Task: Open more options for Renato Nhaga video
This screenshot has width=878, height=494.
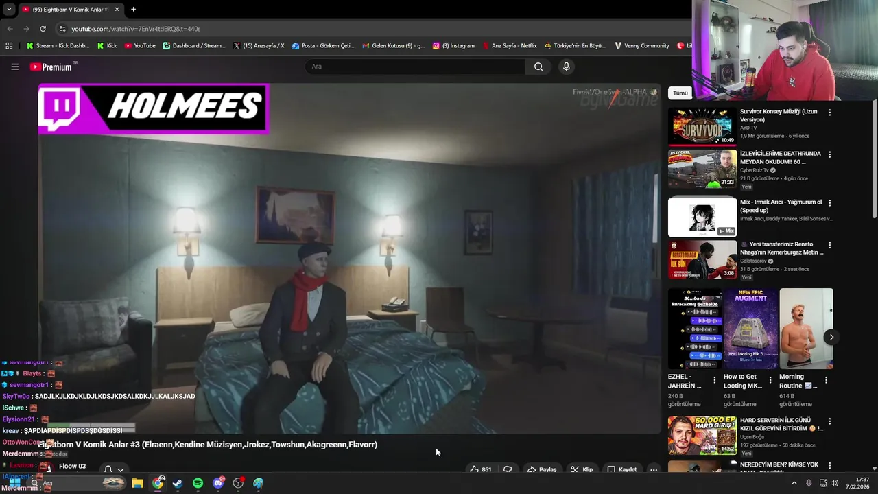Action: 829,245
